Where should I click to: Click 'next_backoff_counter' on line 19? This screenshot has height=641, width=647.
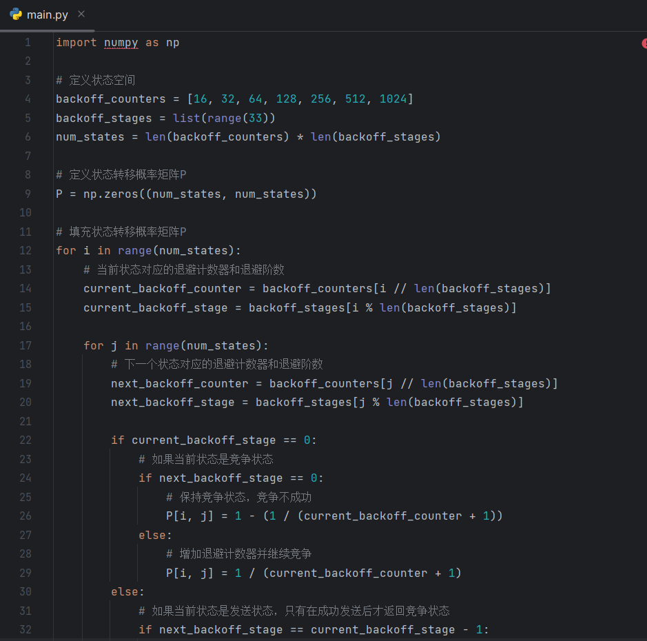coord(180,383)
